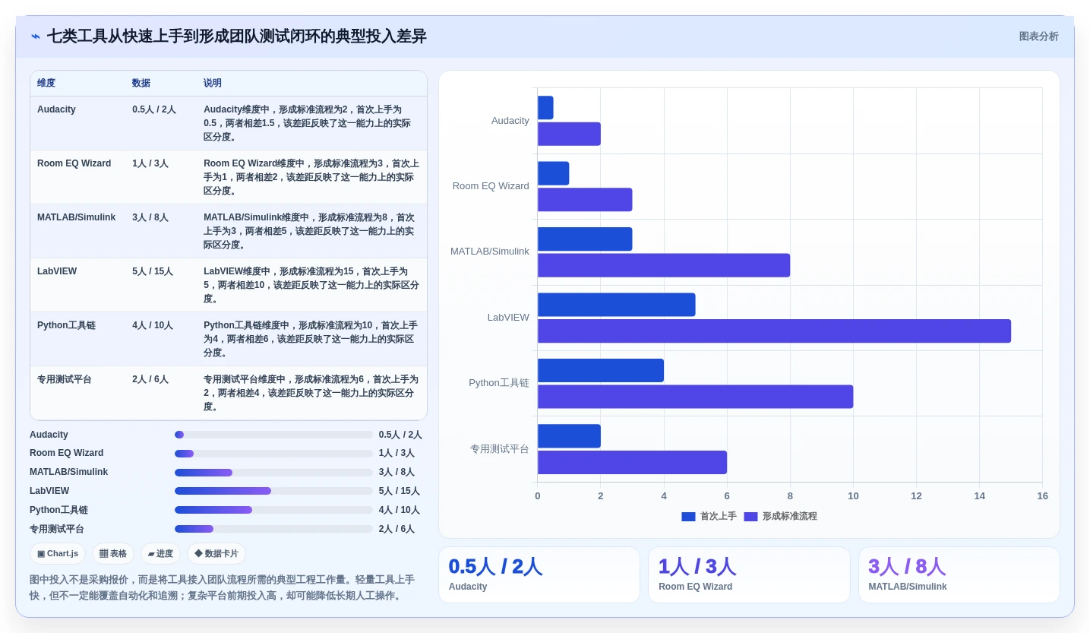Toggle the 形成标准流程 legend entry
1090x633 pixels.
pyautogui.click(x=780, y=516)
